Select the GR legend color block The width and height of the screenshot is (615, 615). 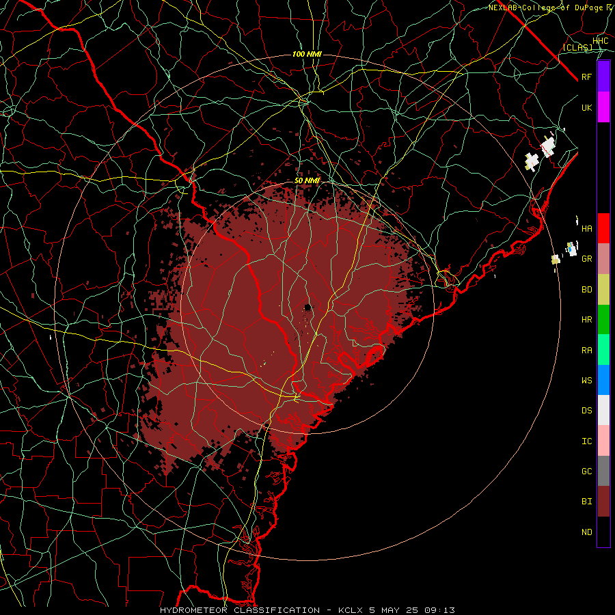click(x=603, y=259)
